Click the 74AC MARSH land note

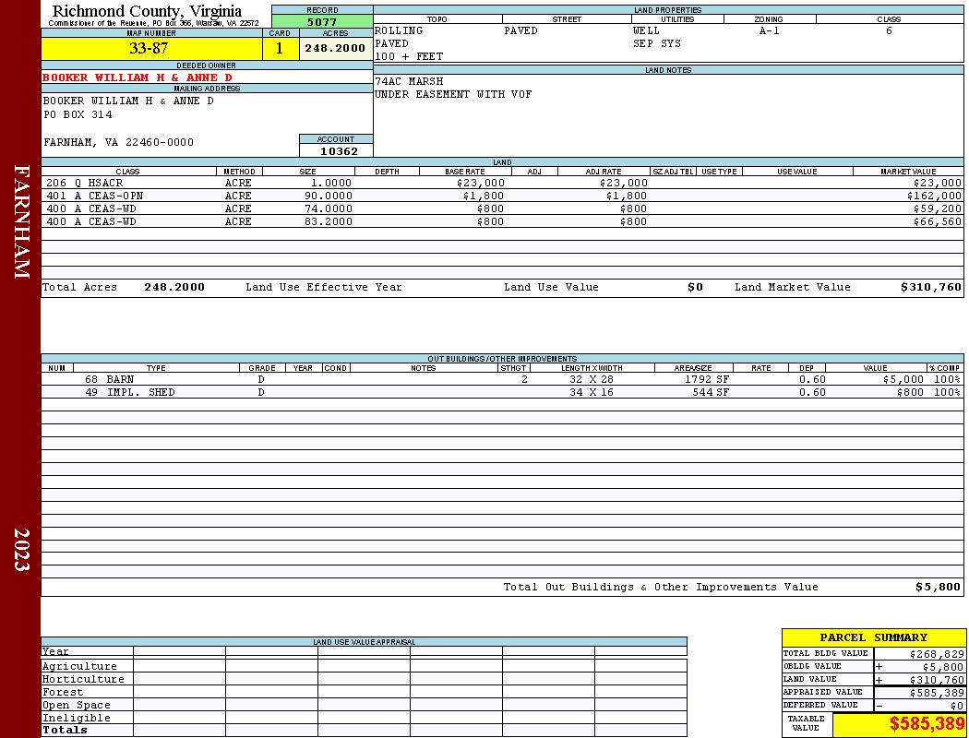[409, 81]
